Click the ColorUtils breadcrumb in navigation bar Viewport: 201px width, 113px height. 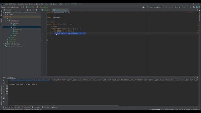click(31, 7)
